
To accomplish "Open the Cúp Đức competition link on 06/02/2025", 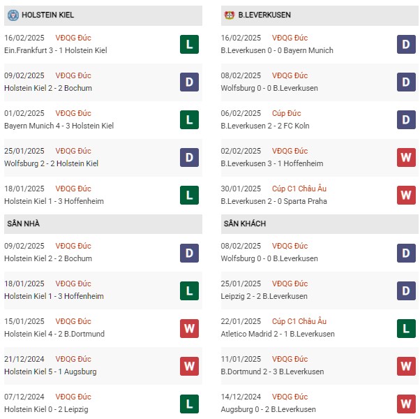I will pyautogui.click(x=286, y=113).
